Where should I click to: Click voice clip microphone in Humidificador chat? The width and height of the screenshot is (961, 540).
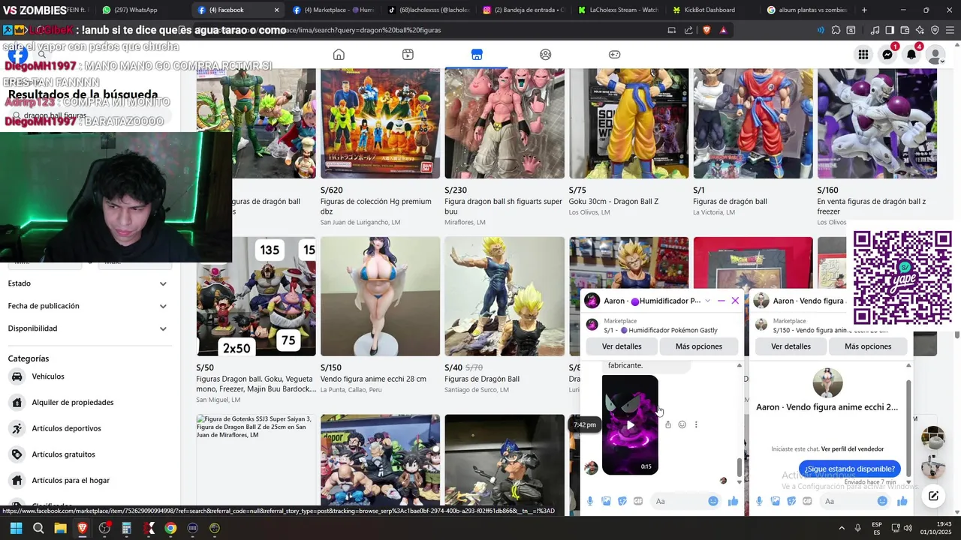[x=591, y=501]
